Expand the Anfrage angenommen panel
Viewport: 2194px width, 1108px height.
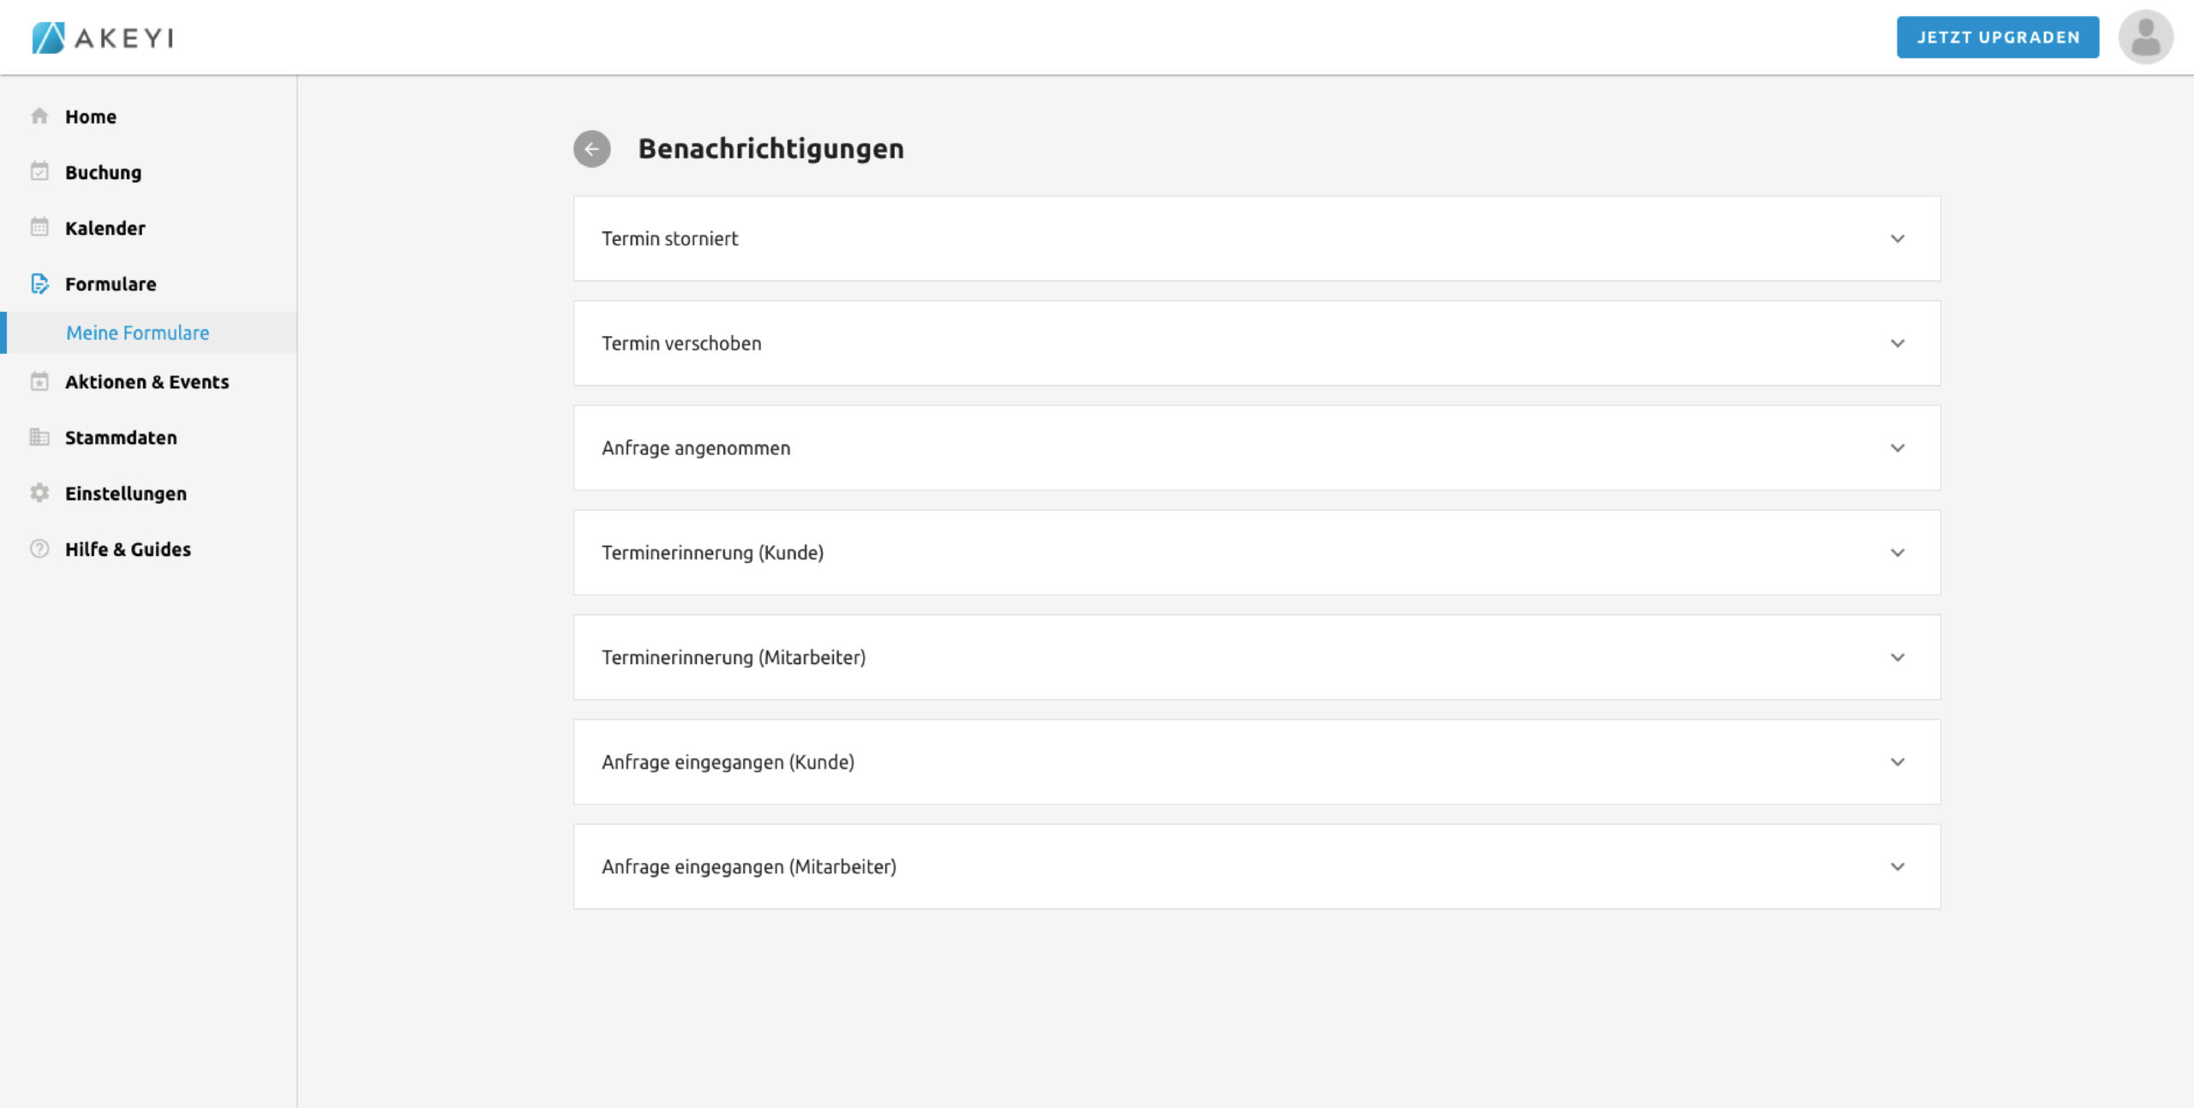click(x=1897, y=448)
